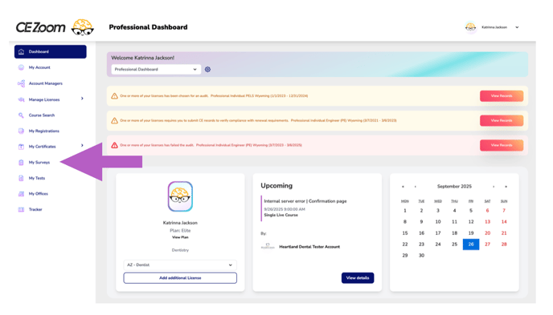
Task: Click the Dashboard home icon in sidebar
Action: point(21,51)
